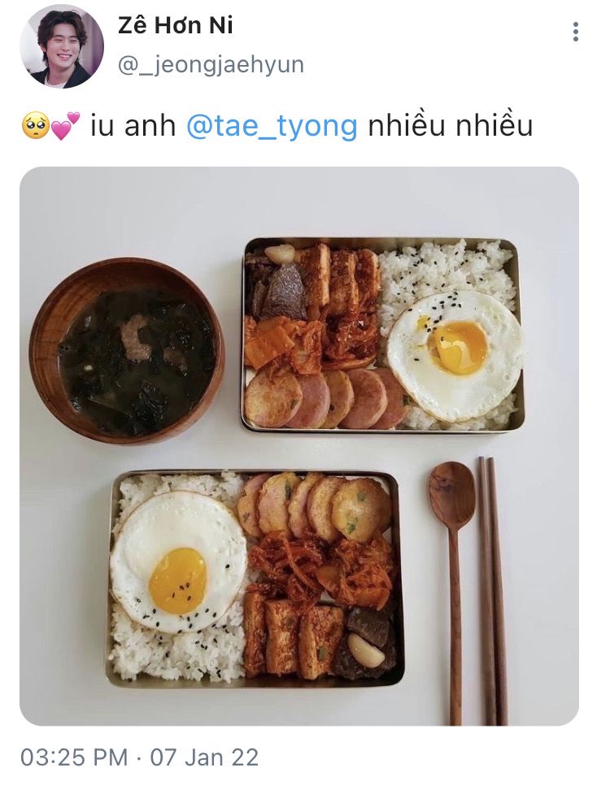Click the two pink hearts emoji
Screen dimensions: 610x785
point(66,126)
